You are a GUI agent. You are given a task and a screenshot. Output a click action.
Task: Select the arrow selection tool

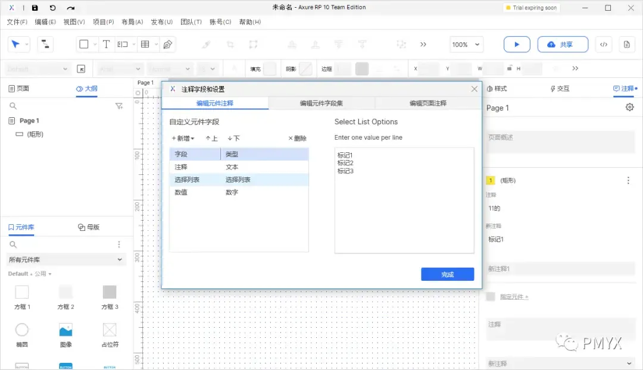coord(15,44)
